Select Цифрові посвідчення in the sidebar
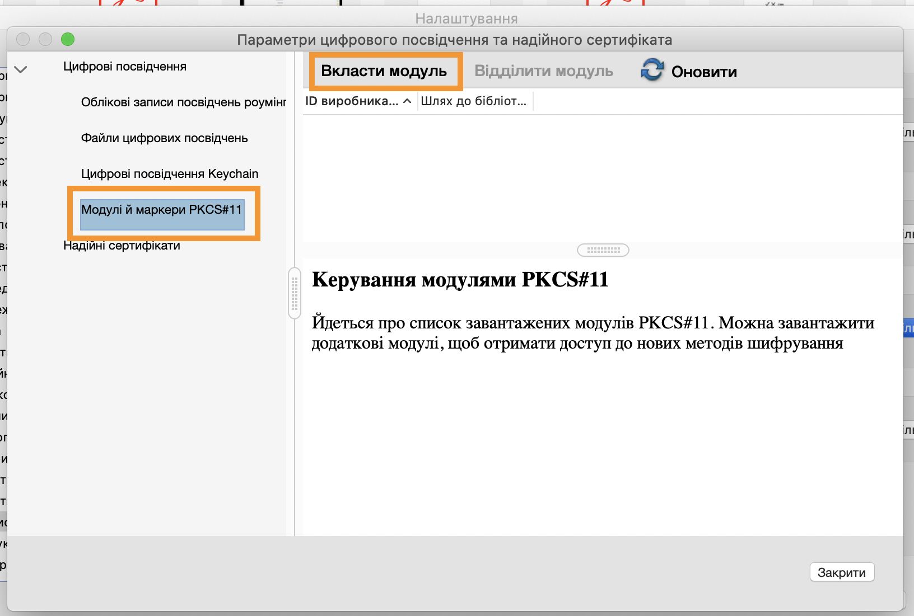Screen dimensions: 914x616 125,67
